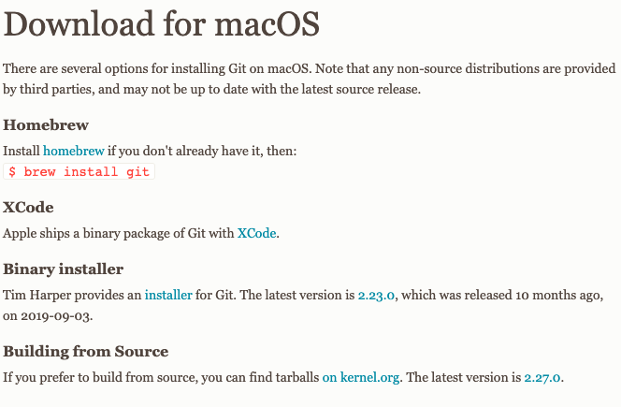Select the Binary installer heading
Image resolution: width=621 pixels, height=407 pixels.
click(x=64, y=269)
